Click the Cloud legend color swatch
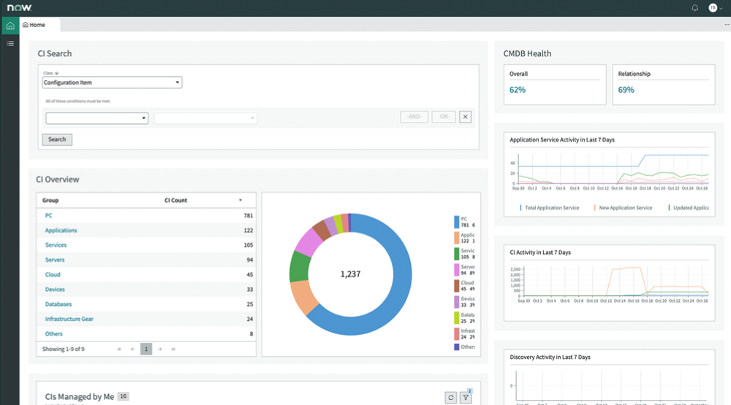 click(456, 286)
